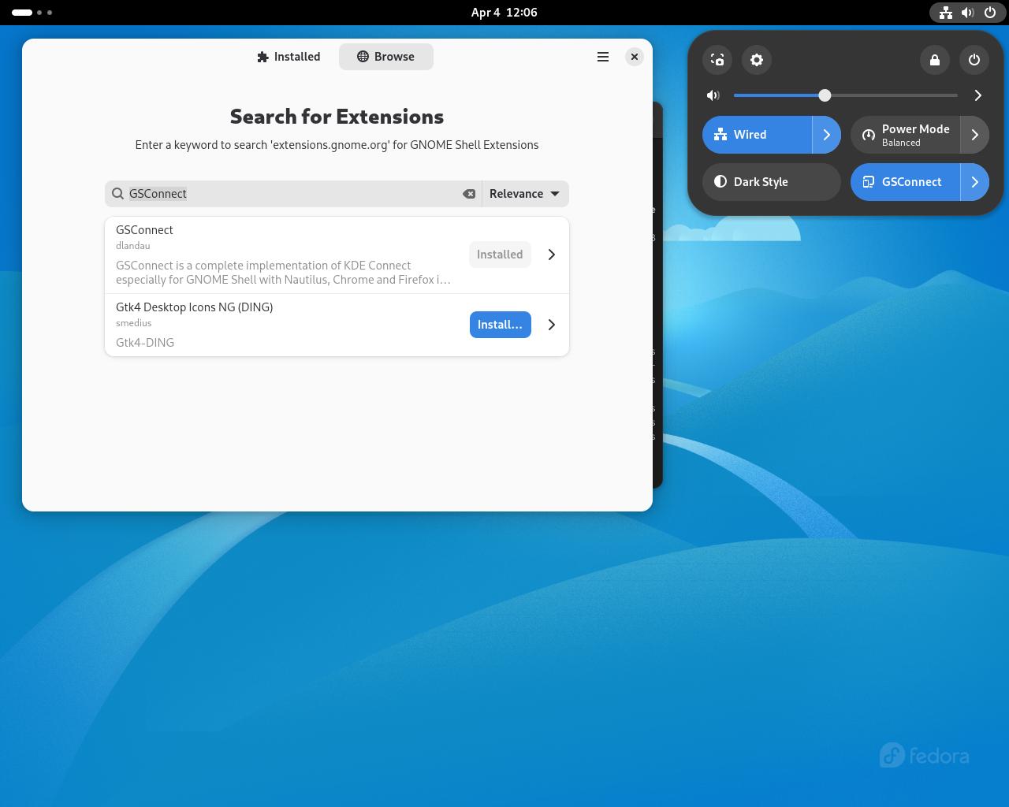Image resolution: width=1009 pixels, height=807 pixels.
Task: Expand the Power Mode submenu arrow
Action: point(975,135)
